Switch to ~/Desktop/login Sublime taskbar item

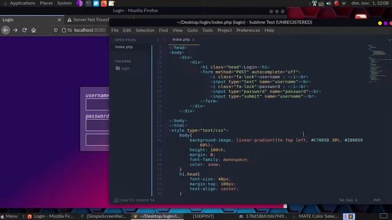click(x=157, y=216)
